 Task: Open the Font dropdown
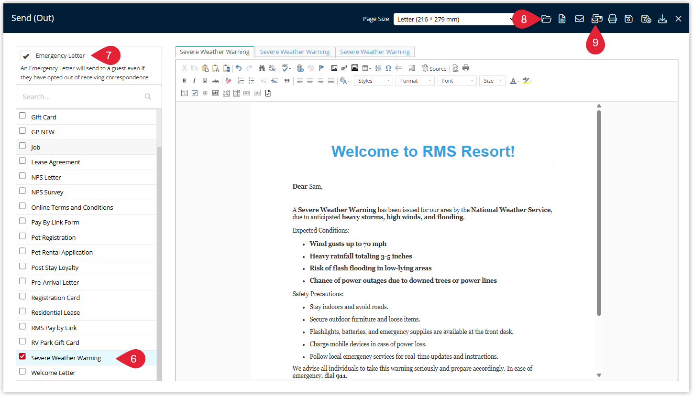click(x=457, y=81)
